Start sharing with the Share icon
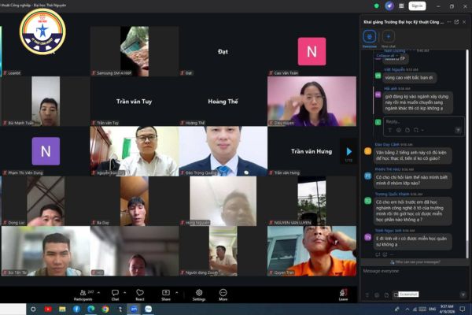 click(x=166, y=295)
